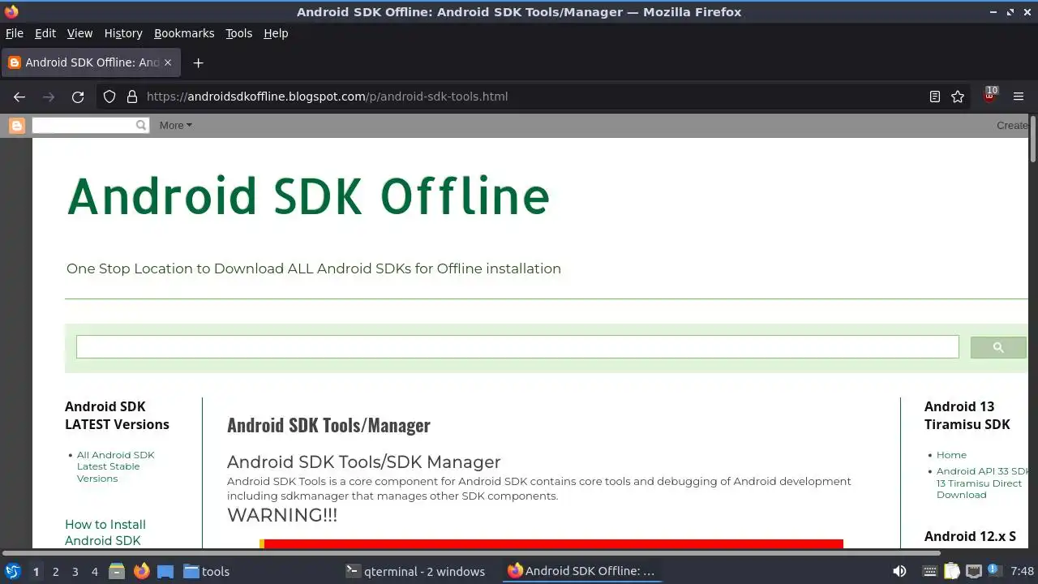
Task: Open volume control in tray
Action: click(x=899, y=571)
